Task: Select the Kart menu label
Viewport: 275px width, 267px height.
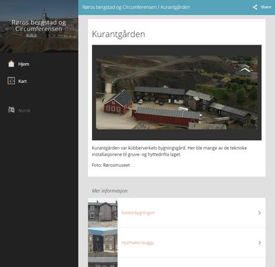Action: tap(23, 81)
